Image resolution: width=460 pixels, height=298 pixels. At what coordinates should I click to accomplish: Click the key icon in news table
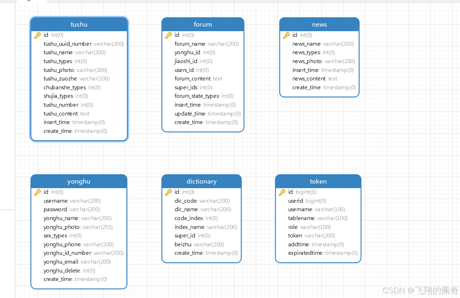[x=286, y=35]
